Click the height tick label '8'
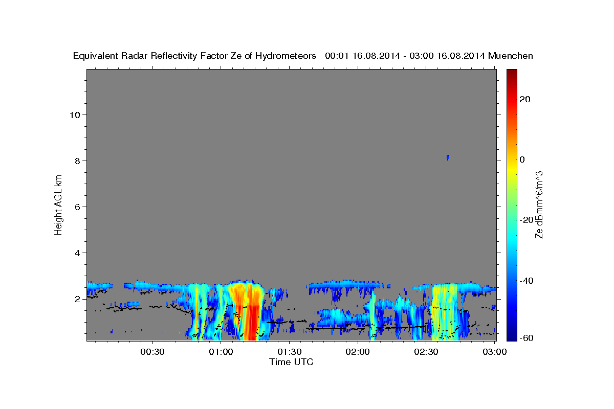 76,161
